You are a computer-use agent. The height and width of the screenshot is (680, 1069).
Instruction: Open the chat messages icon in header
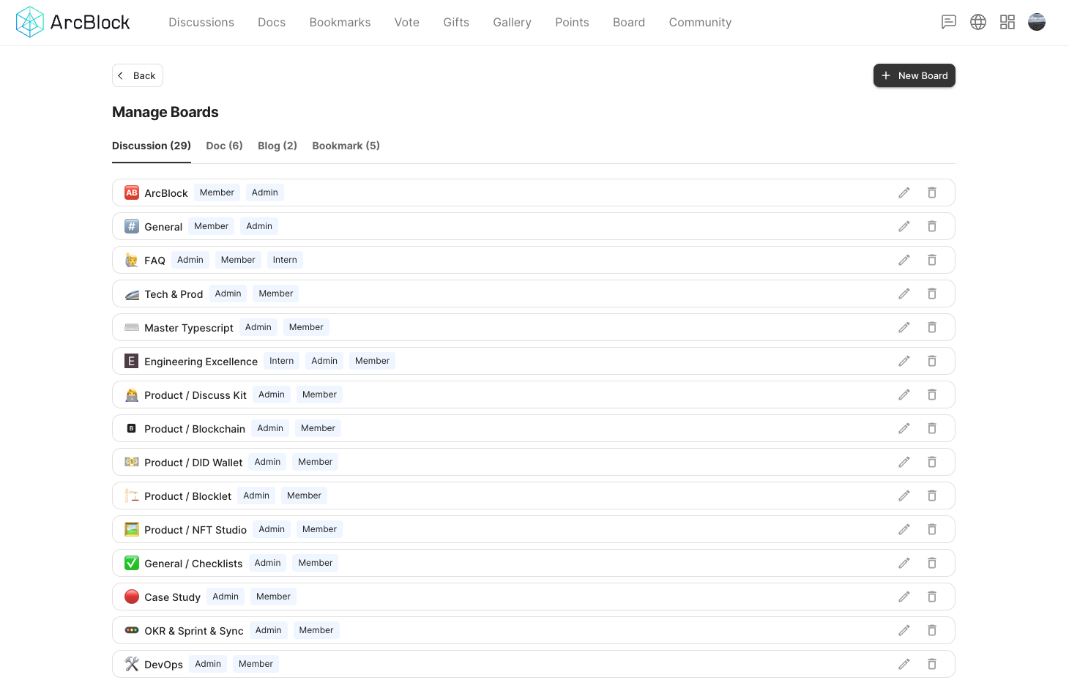point(949,22)
